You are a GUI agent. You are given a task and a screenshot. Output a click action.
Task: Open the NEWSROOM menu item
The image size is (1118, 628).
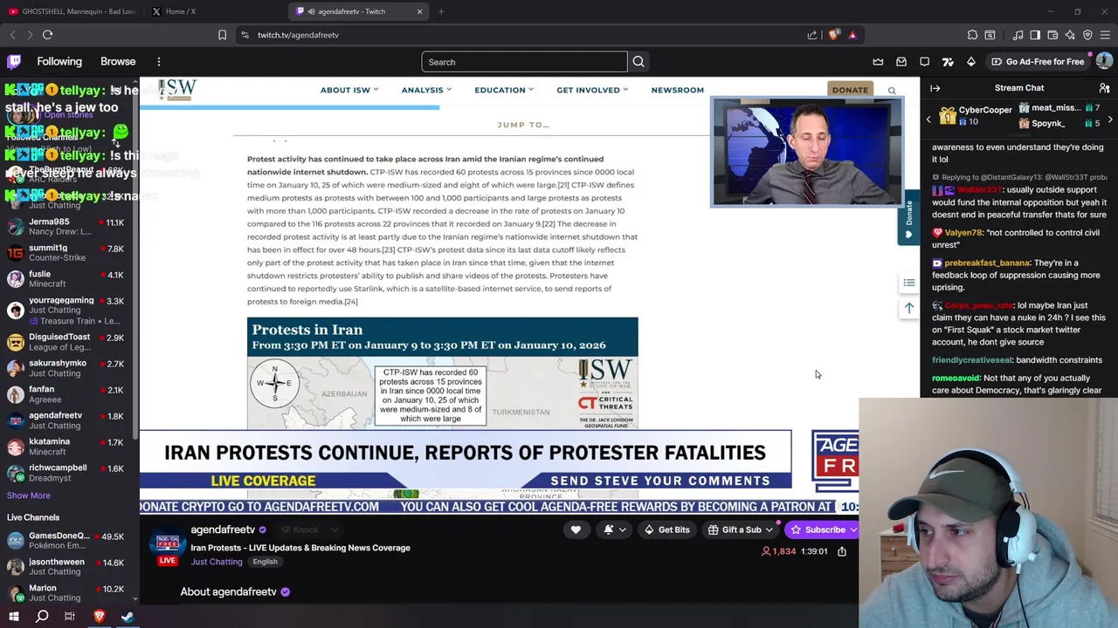point(677,90)
